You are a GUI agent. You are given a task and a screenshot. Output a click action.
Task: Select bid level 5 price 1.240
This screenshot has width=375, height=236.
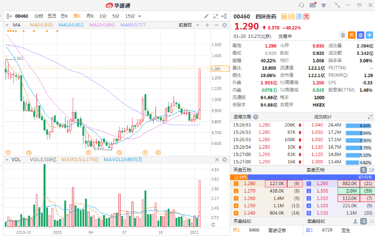(x=249, y=213)
